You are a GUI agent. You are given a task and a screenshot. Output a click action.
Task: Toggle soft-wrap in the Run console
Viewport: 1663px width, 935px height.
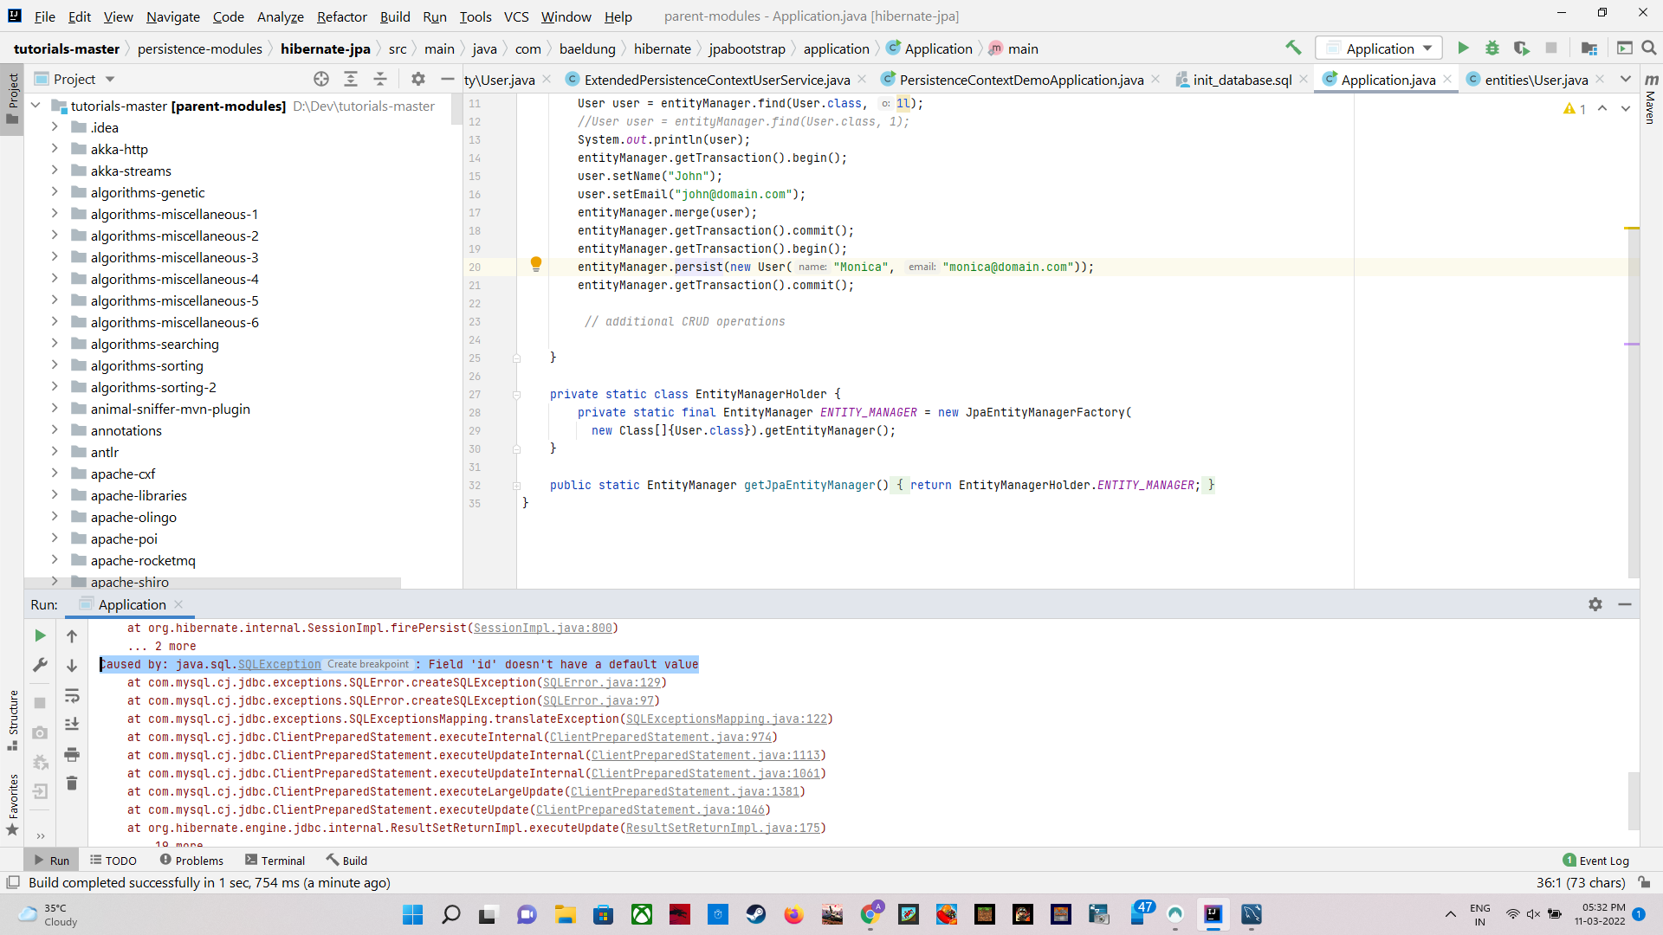[x=72, y=696]
